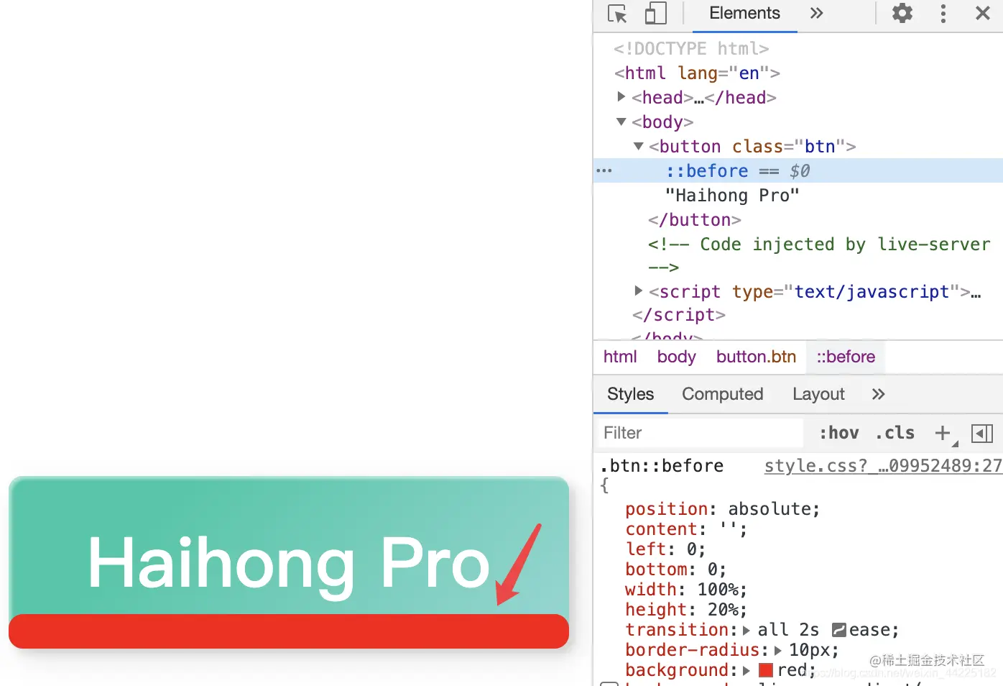1003x686 pixels.
Task: Open the red color swatch picker
Action: pyautogui.click(x=765, y=670)
